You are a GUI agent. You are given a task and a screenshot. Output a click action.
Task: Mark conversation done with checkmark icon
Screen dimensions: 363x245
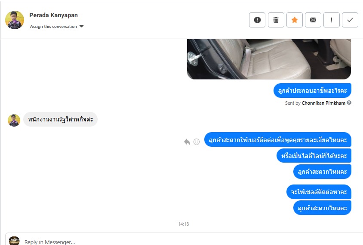(x=350, y=20)
